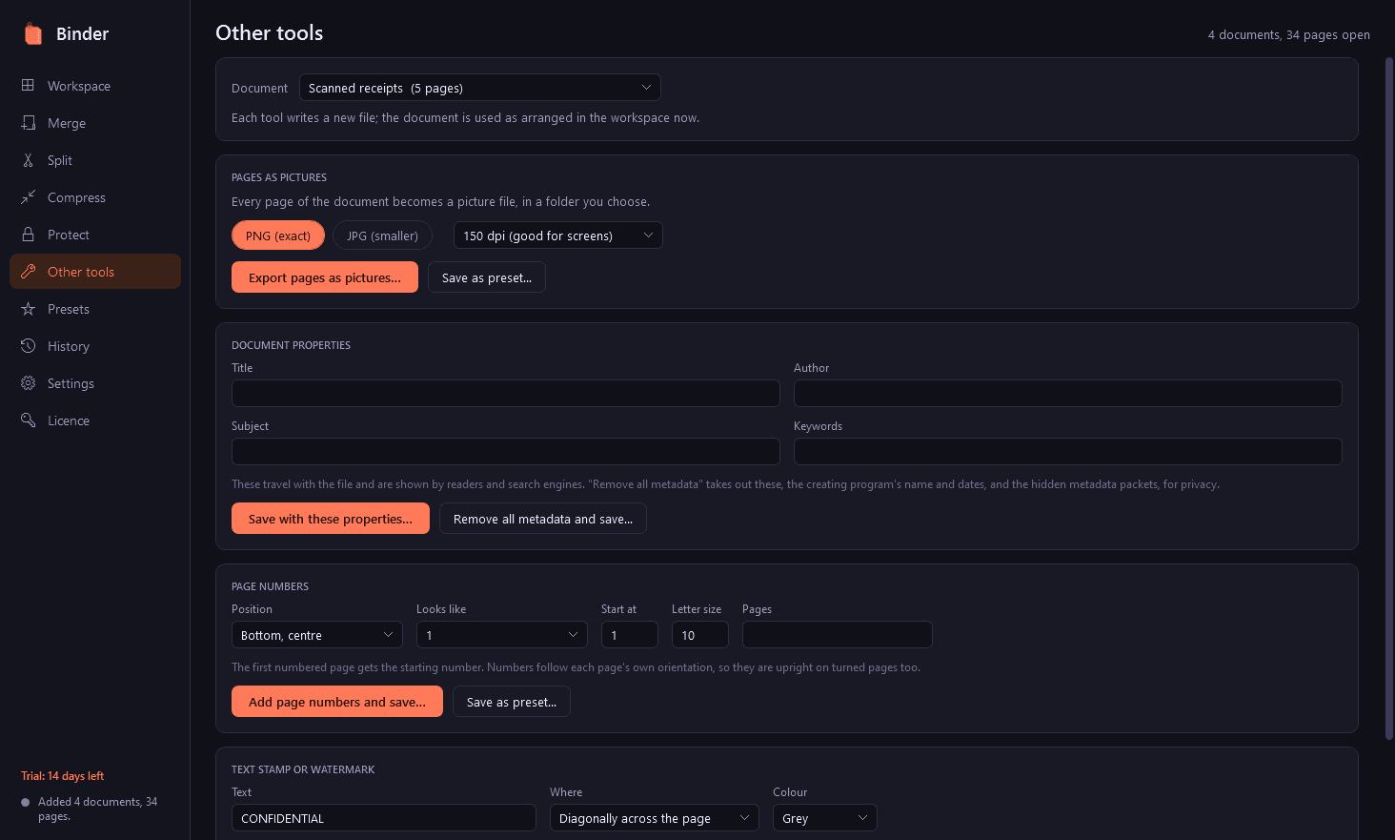Open the Merge section
This screenshot has width=1395, height=840.
click(95, 123)
